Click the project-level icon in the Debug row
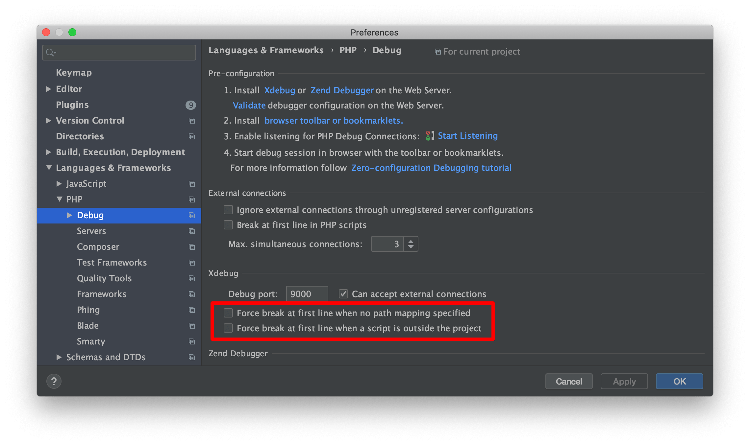The height and width of the screenshot is (445, 750). [192, 215]
